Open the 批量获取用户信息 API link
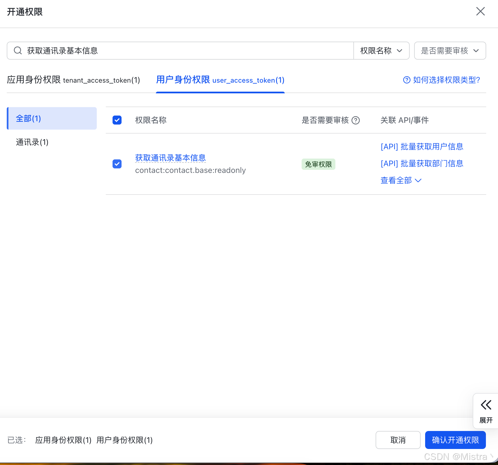 pos(421,146)
